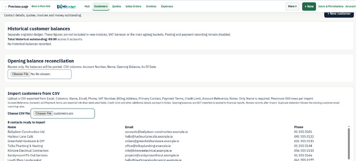Click 'Import customers from CSV' heading
The image size is (356, 161).
click(x=34, y=93)
